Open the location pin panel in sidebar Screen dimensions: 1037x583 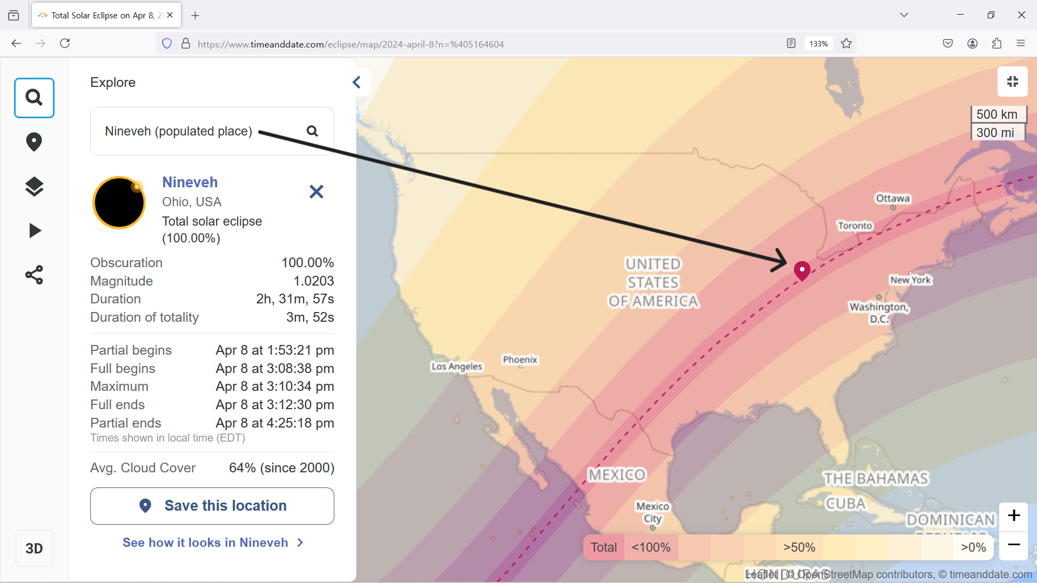point(34,142)
